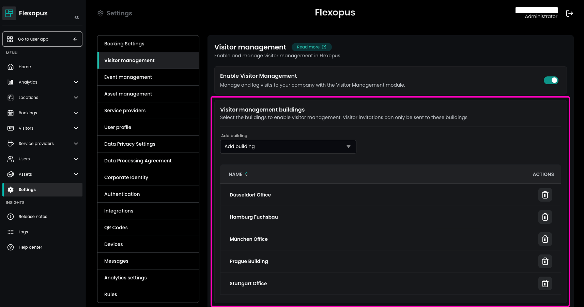Click the logout icon in header
The width and height of the screenshot is (584, 307).
(569, 13)
